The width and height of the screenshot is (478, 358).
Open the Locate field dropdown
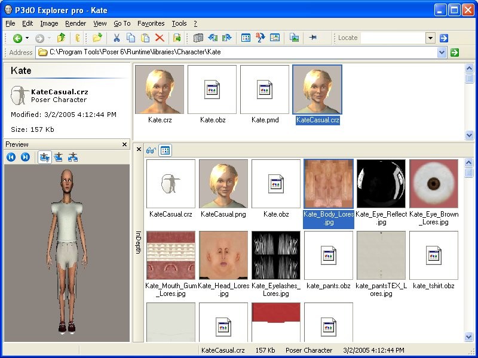coord(430,38)
